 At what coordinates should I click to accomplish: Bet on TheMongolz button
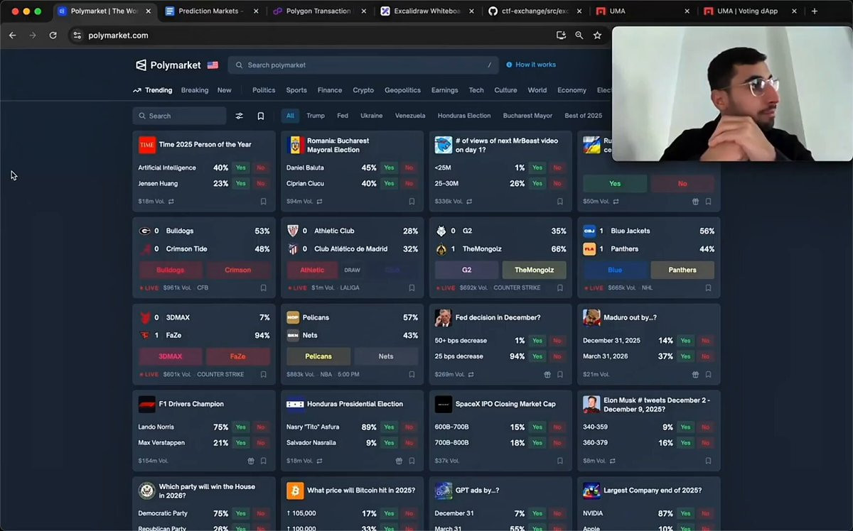point(535,270)
